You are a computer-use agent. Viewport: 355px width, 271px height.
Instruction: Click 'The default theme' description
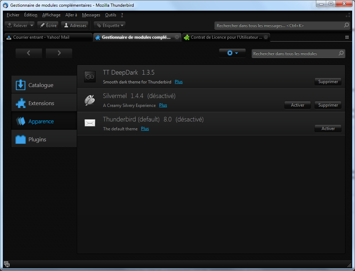pos(120,129)
